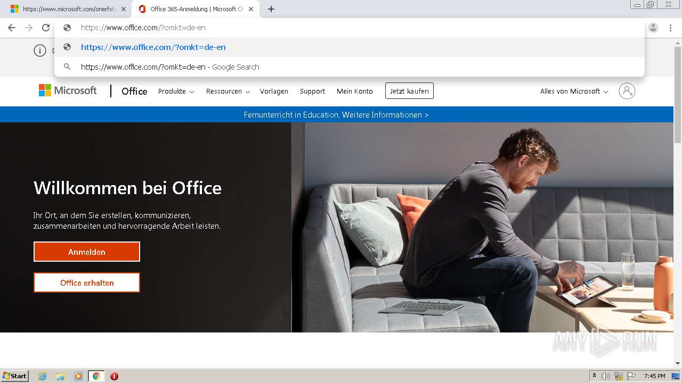Screen dimensions: 682x383
Task: Pick the Google Search suggestion row
Action: [349, 67]
